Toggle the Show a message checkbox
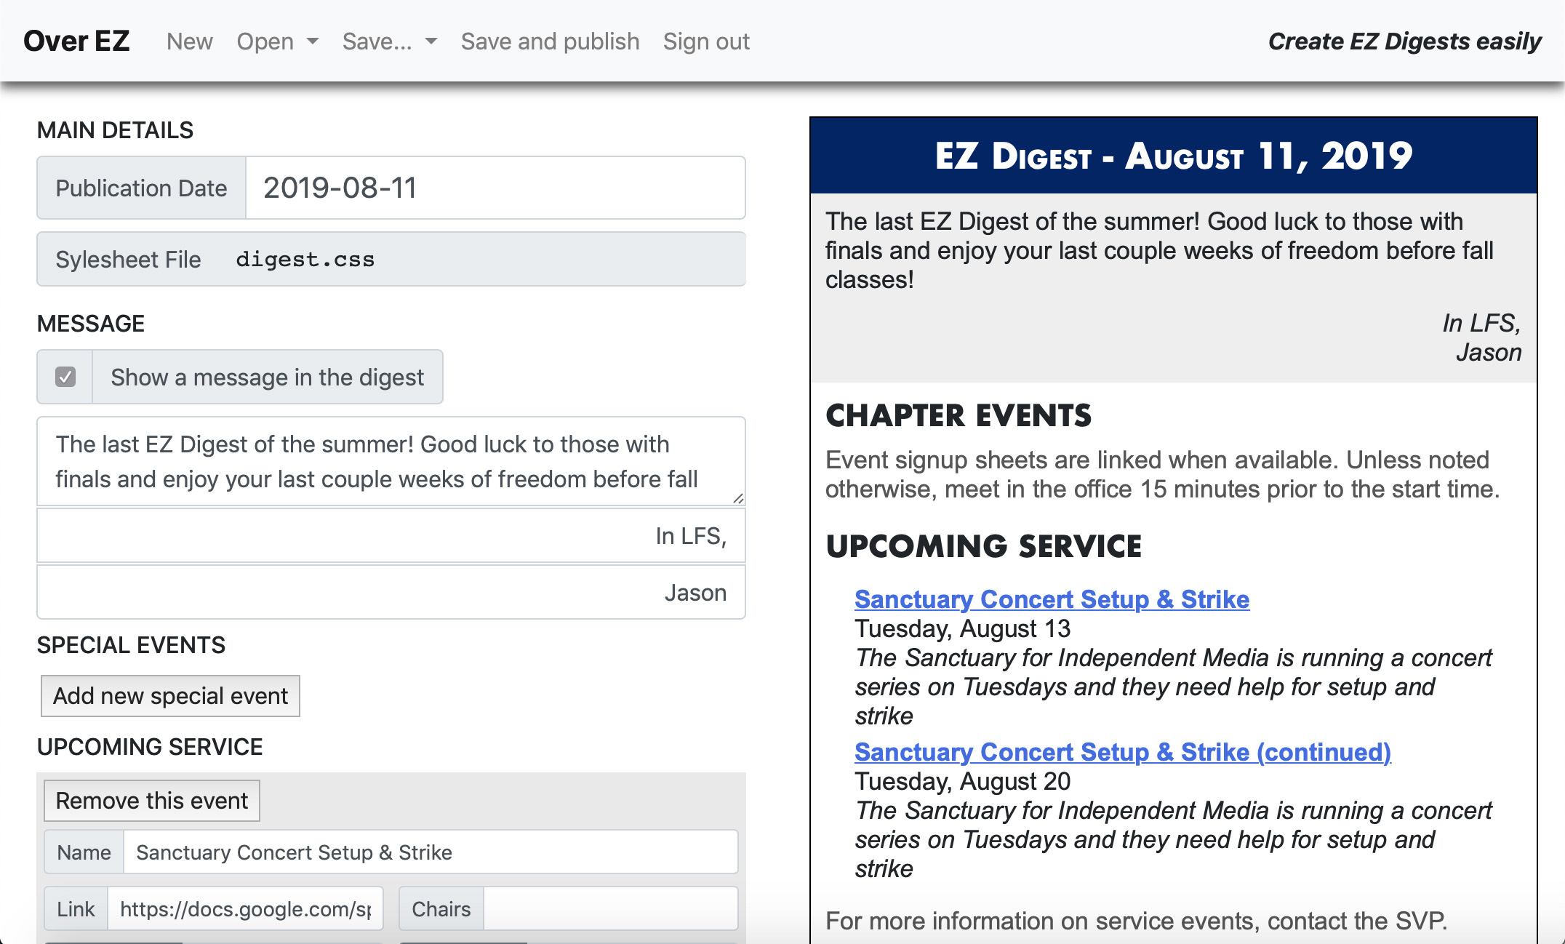Viewport: 1565px width, 944px height. tap(65, 377)
